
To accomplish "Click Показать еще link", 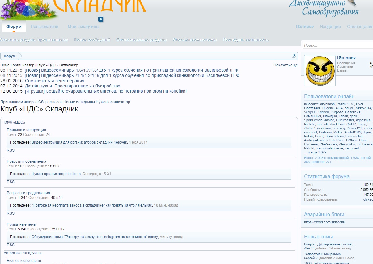I will pyautogui.click(x=286, y=65).
